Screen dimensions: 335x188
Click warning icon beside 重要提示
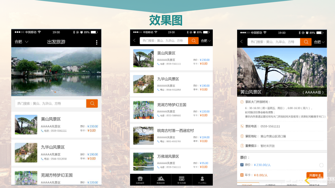pos(242,146)
